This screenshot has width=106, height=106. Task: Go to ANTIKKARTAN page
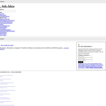tap(5, 16)
